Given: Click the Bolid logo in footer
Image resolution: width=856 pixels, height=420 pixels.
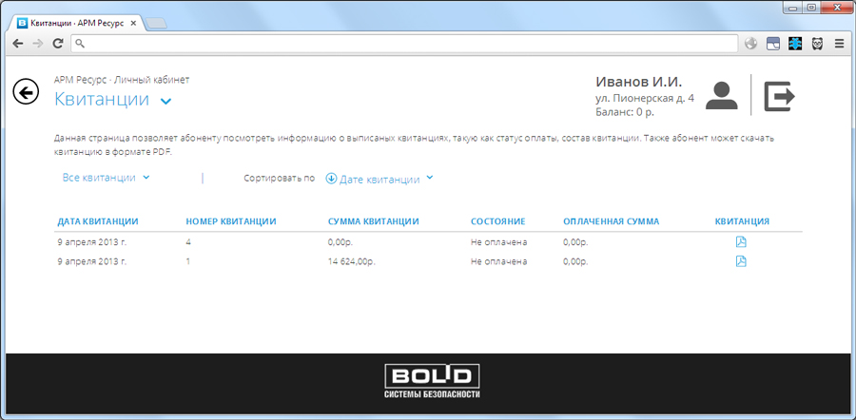Looking at the screenshot, I should 432,381.
